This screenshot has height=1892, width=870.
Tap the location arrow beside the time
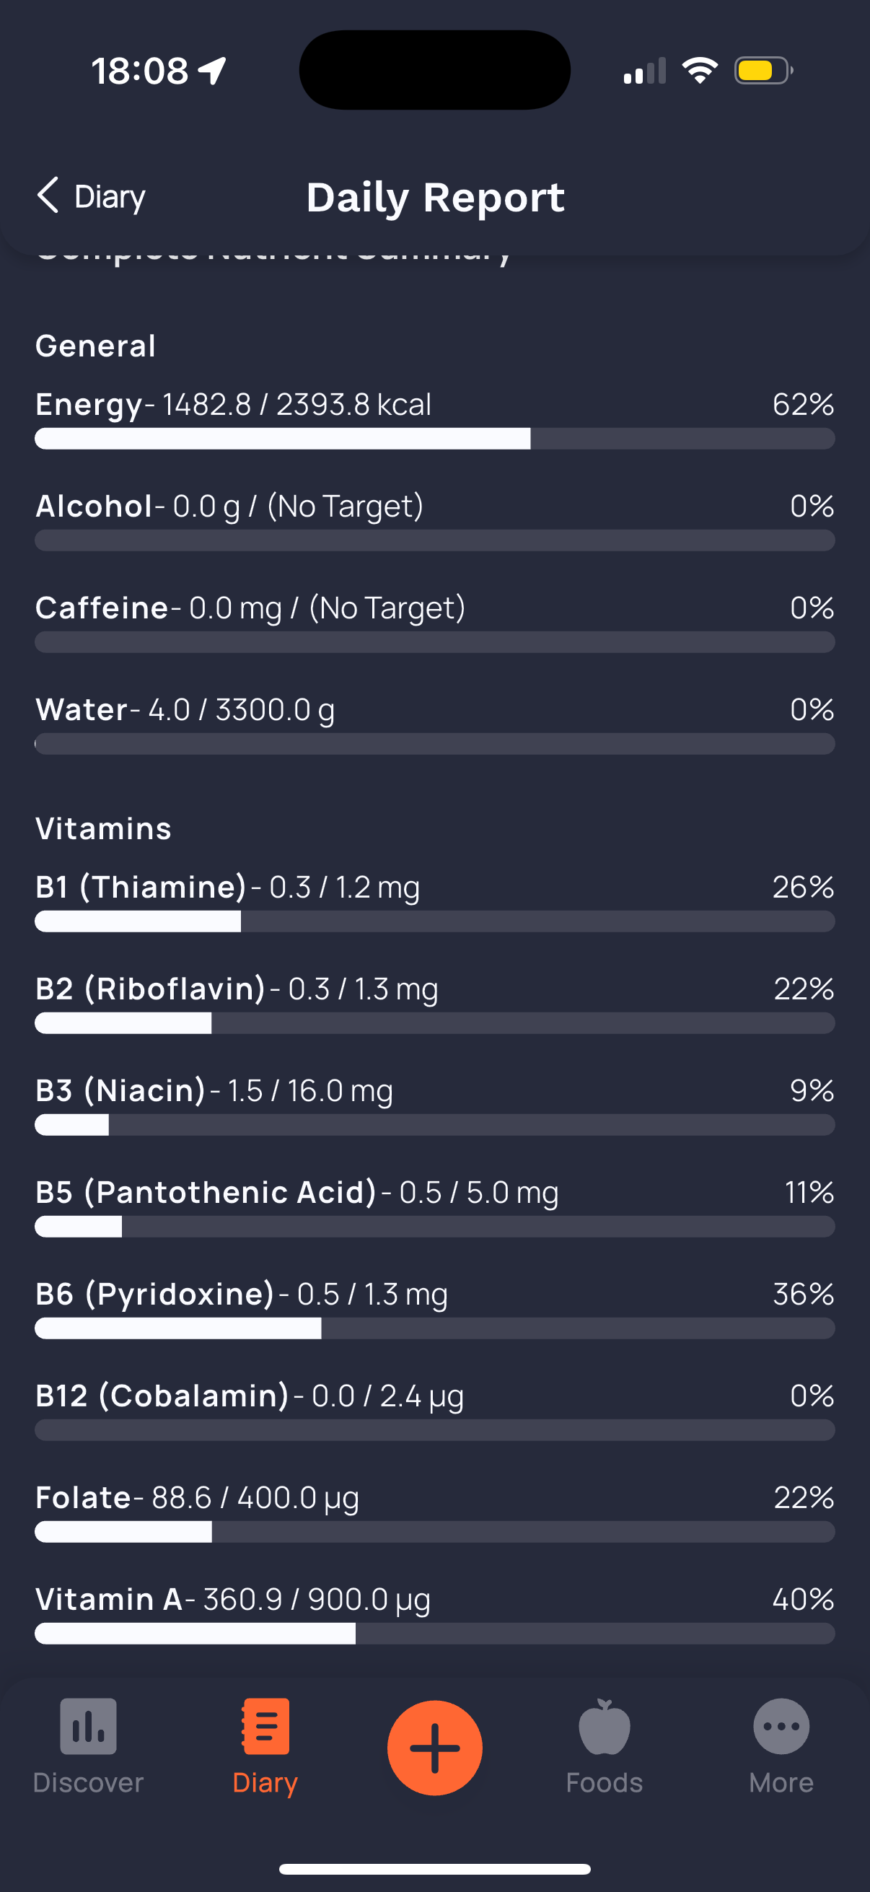213,71
